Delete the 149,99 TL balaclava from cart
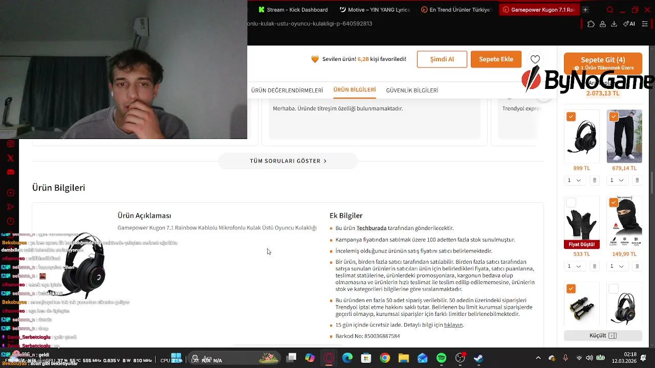 [x=637, y=266]
